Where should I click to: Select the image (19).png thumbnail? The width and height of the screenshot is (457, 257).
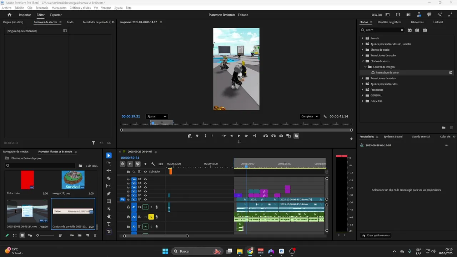(x=73, y=180)
